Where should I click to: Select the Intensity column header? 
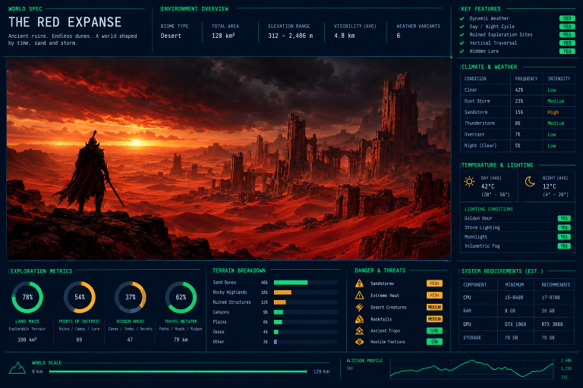click(x=559, y=79)
